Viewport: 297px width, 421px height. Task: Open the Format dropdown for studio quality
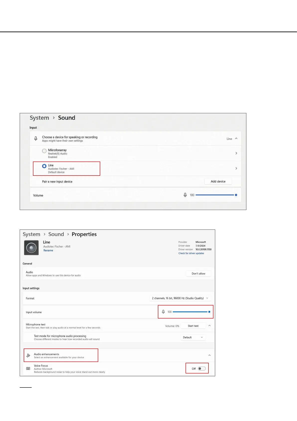[180, 298]
